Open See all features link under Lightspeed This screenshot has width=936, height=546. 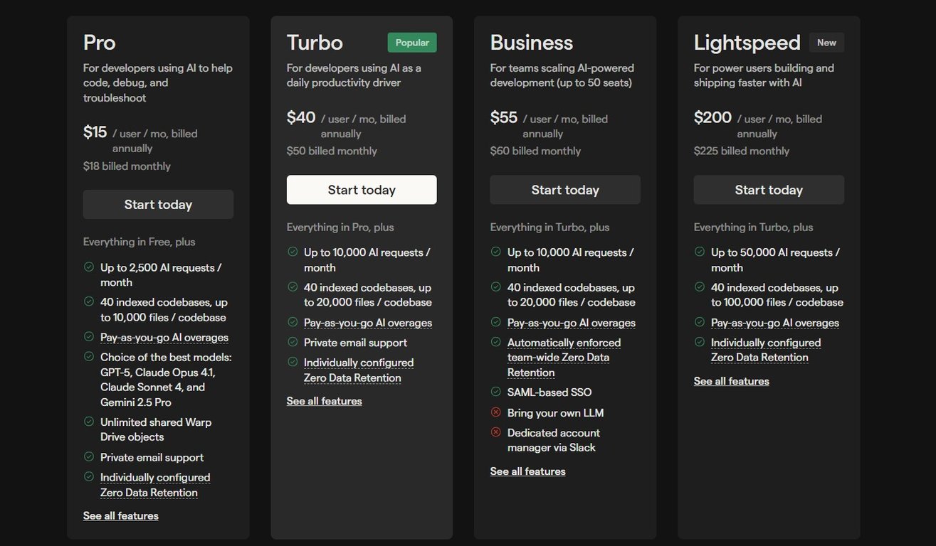(732, 381)
